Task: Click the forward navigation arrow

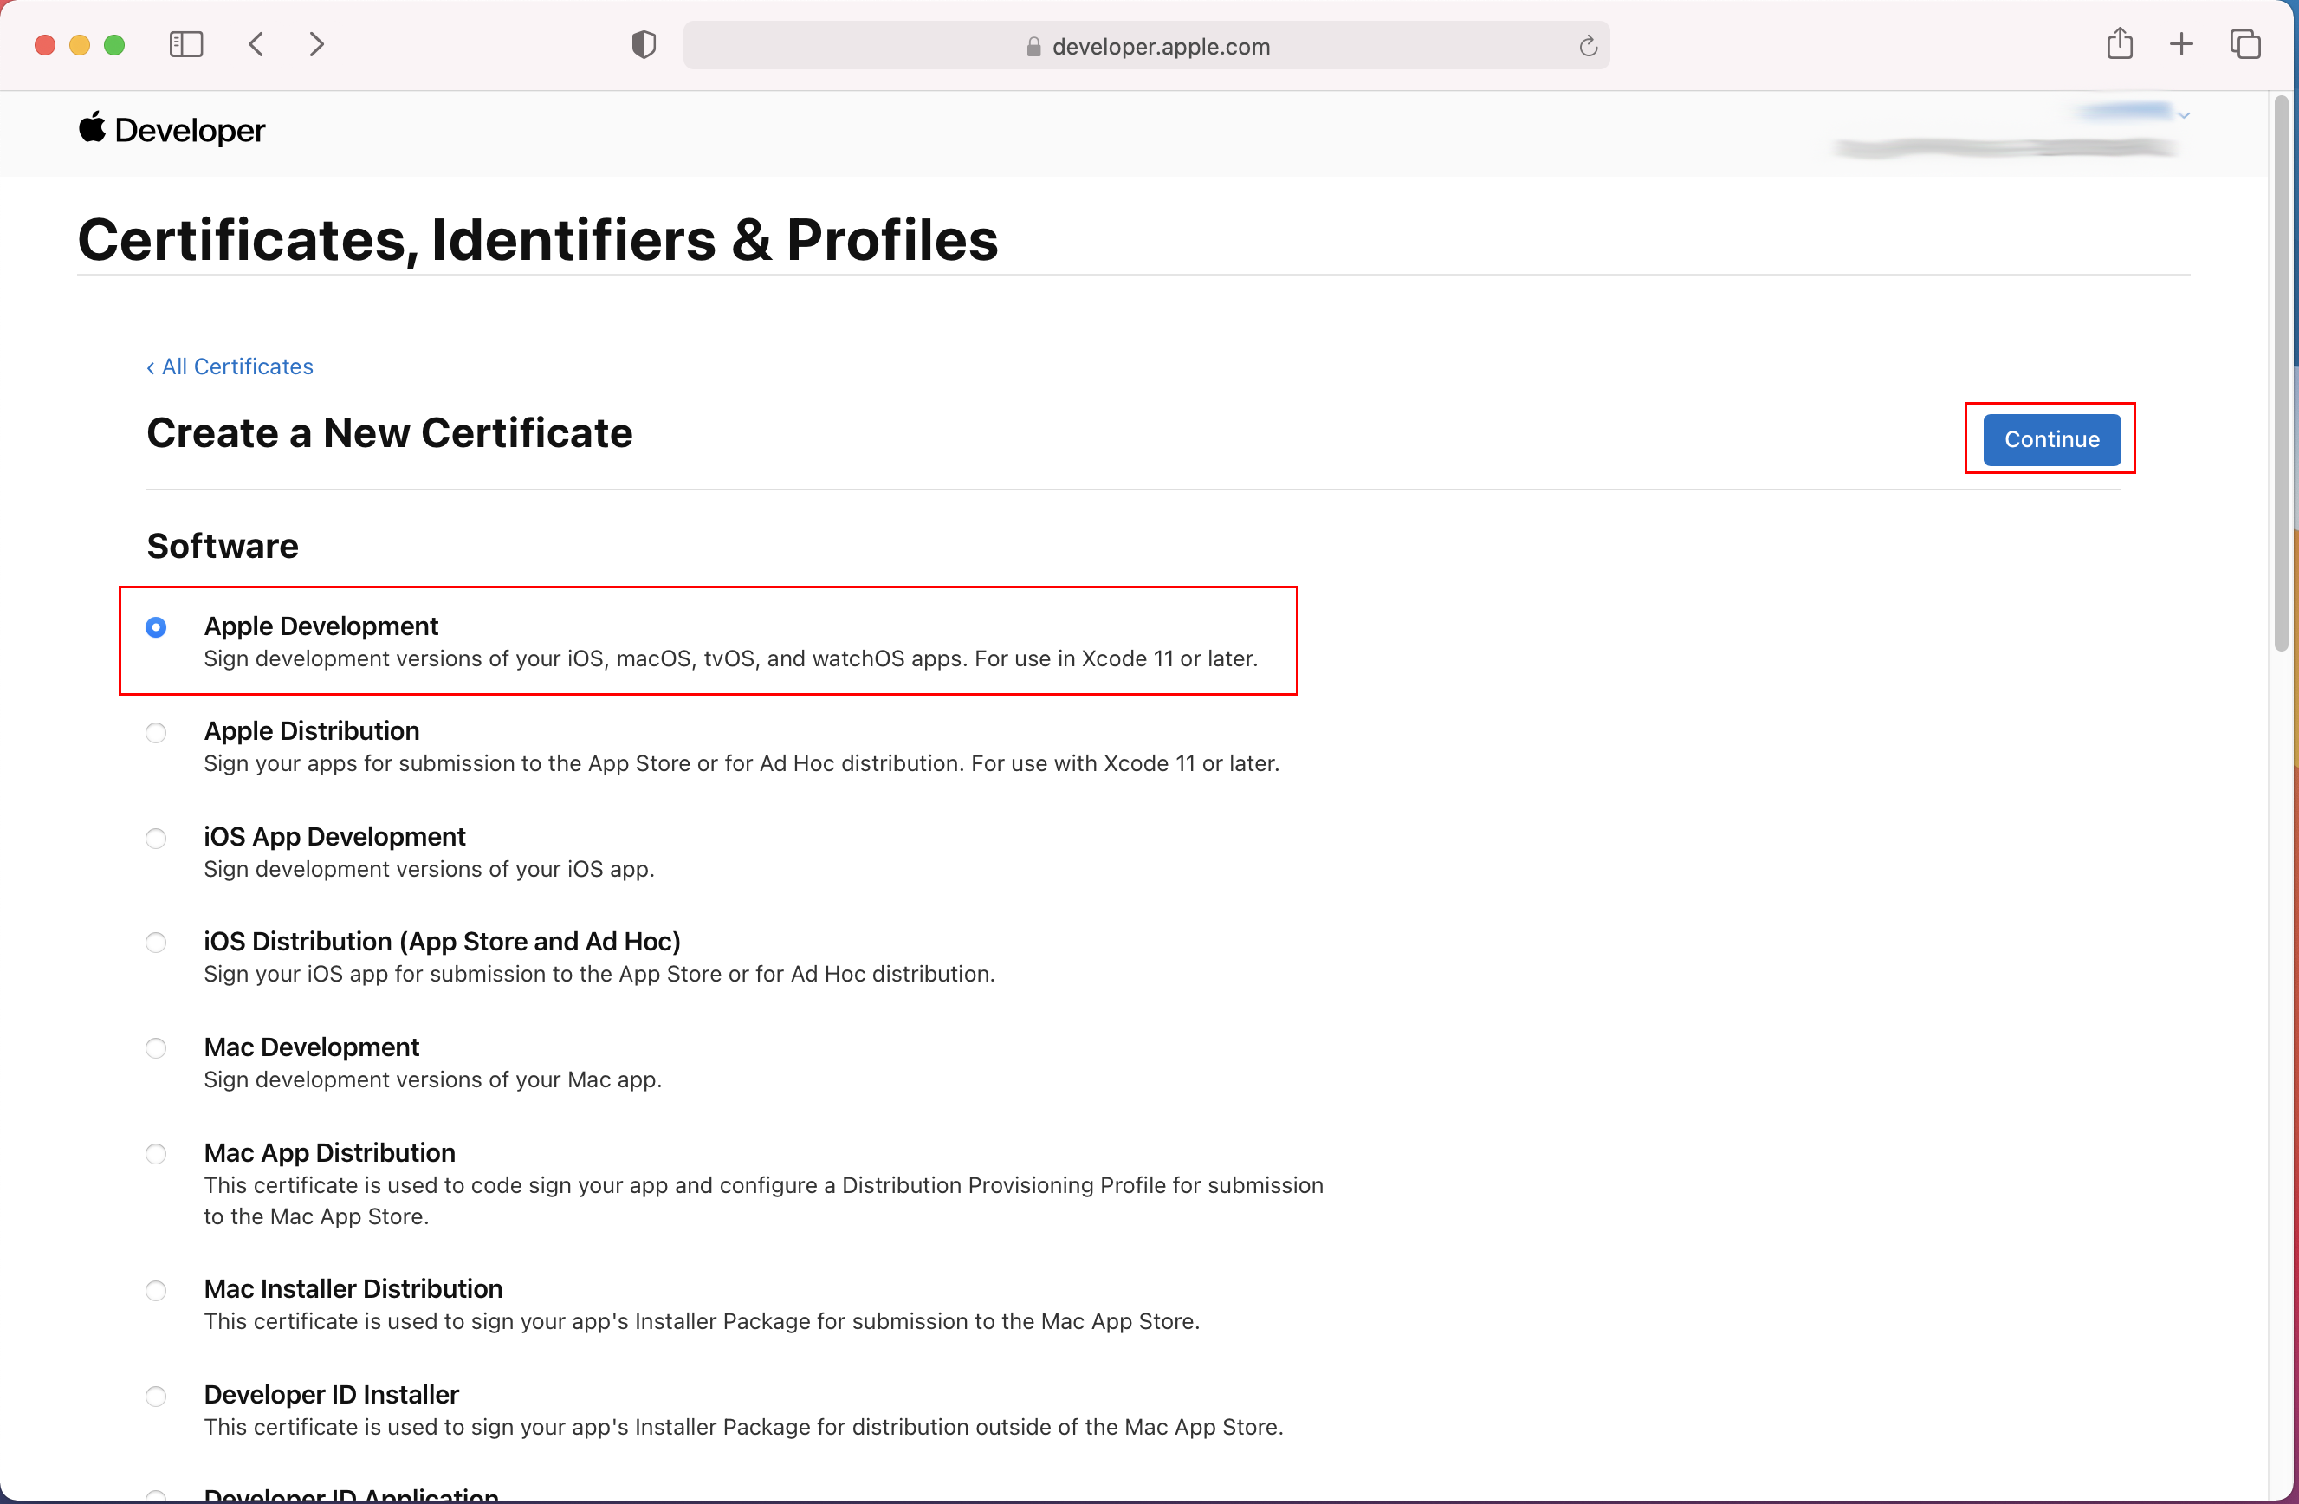Action: pos(317,44)
